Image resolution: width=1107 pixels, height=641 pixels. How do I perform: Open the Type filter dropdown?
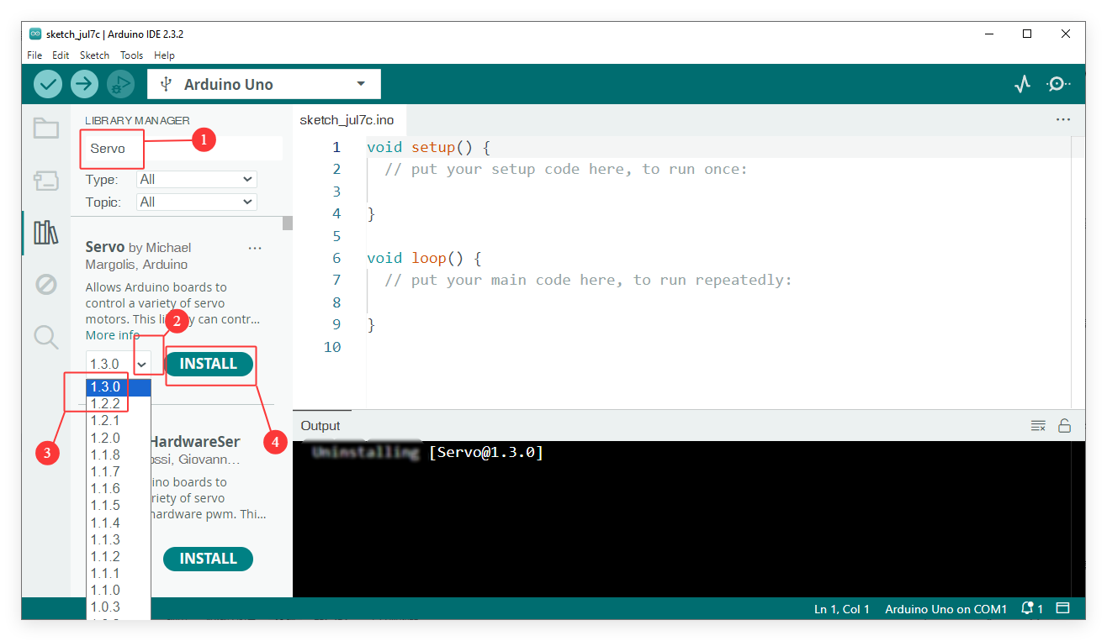pos(197,179)
